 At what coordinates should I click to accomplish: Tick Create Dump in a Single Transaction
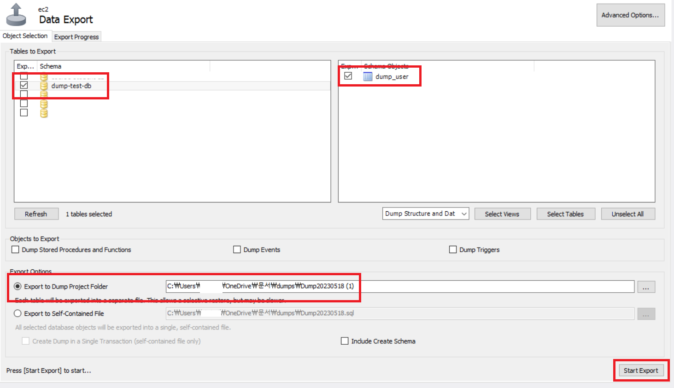pos(26,341)
